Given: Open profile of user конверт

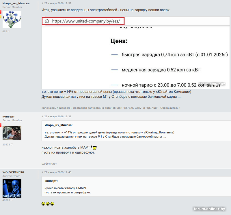Looking at the screenshot, I should coord(9,116).
